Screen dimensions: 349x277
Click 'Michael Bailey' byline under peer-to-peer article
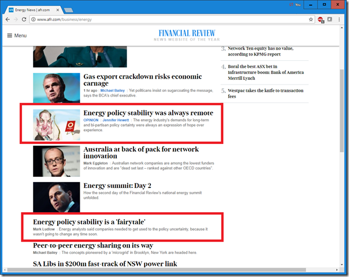pyautogui.click(x=45, y=253)
